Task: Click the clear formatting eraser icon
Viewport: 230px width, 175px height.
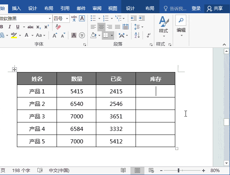Action: click(x=58, y=27)
